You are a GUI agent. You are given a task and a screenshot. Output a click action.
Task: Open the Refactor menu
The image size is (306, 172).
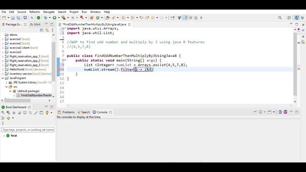(x=34, y=12)
